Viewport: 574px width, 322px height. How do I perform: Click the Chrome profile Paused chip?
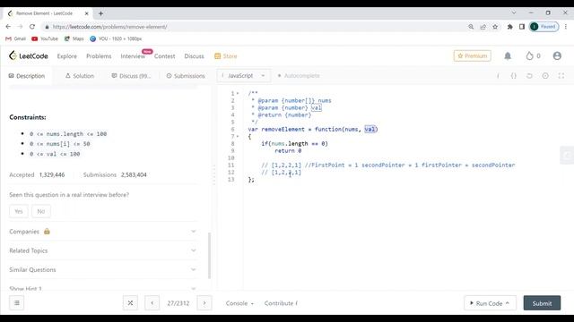[x=544, y=27]
